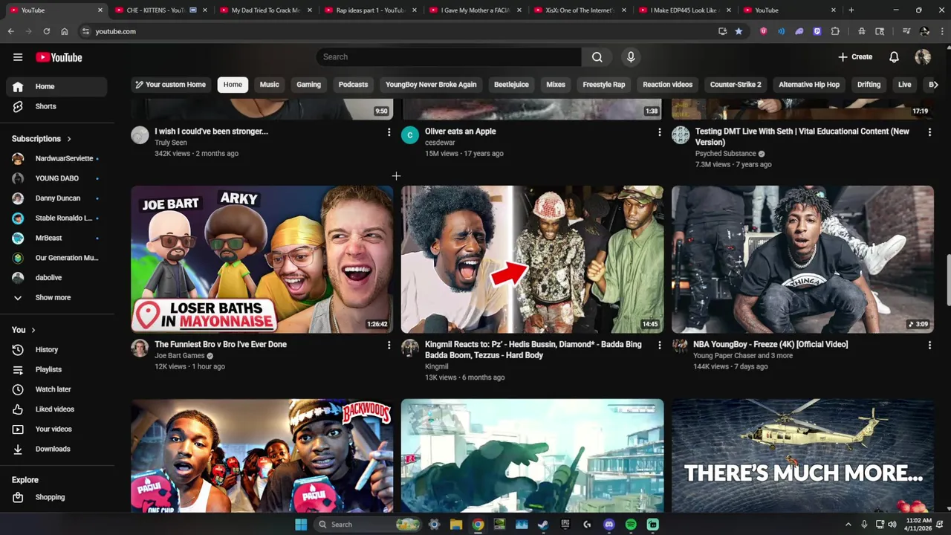951x535 pixels.
Task: Open Steam from the taskbar
Action: click(543, 525)
